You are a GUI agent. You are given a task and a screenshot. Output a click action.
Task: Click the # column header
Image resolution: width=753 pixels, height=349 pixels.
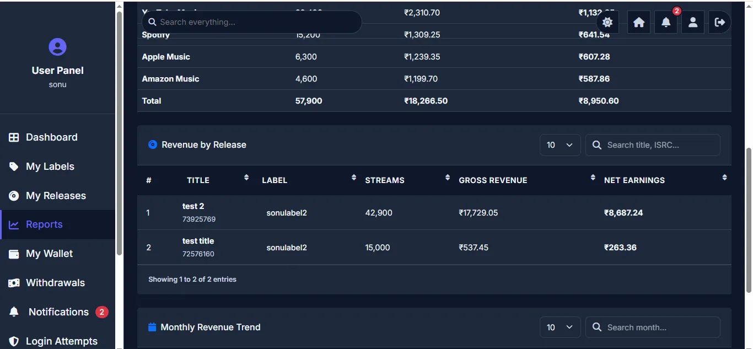(x=149, y=180)
